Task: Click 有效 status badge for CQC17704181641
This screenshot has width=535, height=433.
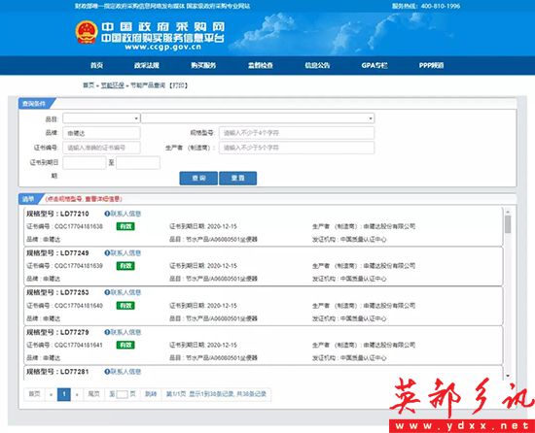Action: [125, 346]
